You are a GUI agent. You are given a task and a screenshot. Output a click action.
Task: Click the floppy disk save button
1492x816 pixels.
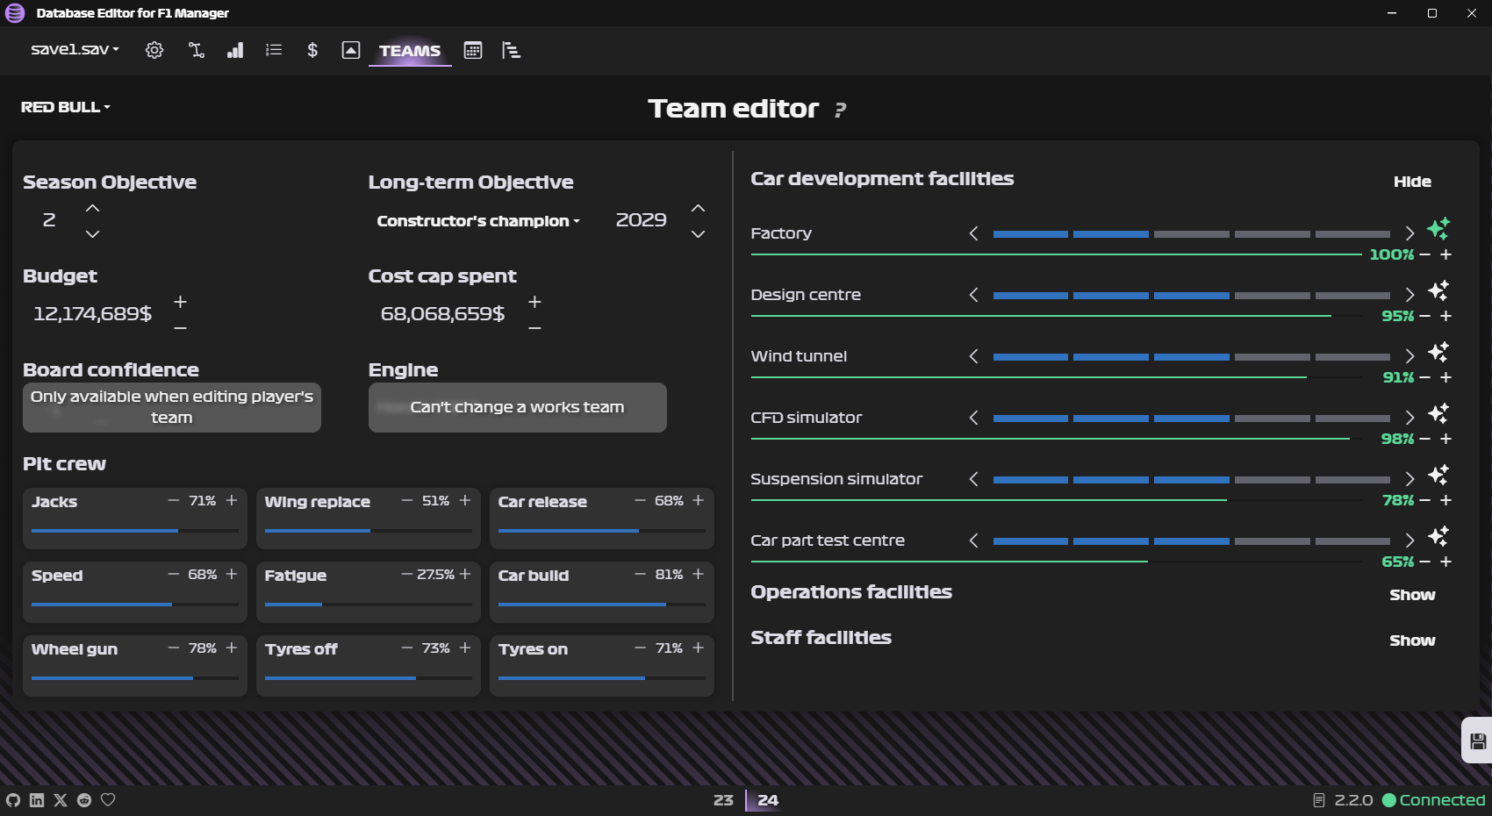click(x=1478, y=741)
